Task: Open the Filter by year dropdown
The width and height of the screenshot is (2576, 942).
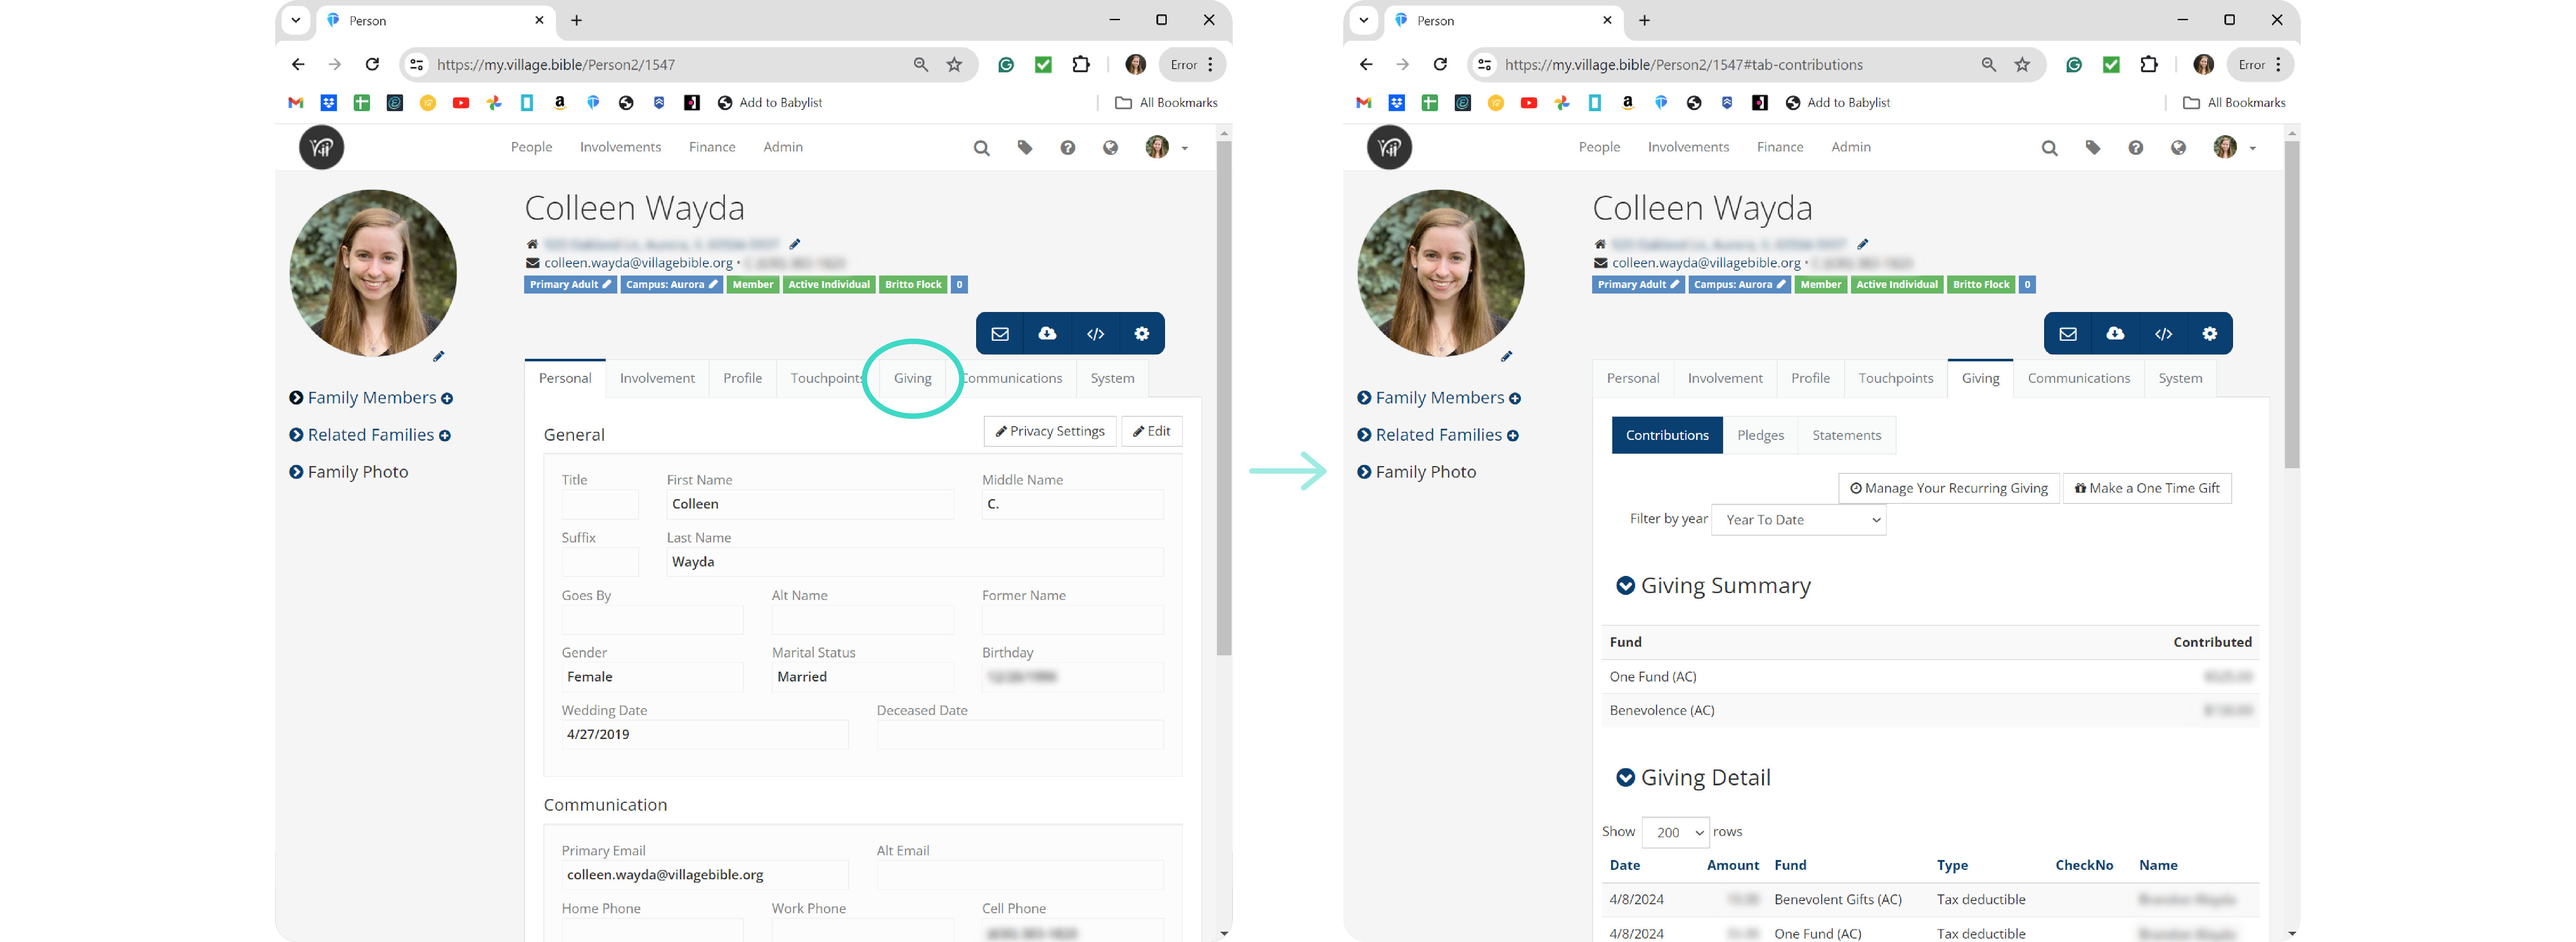Action: [1798, 520]
